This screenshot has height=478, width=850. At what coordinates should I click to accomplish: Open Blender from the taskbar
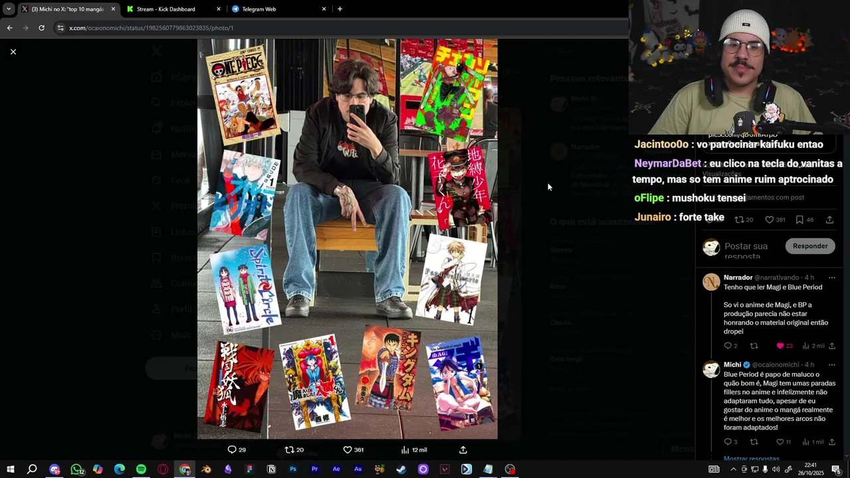click(207, 469)
